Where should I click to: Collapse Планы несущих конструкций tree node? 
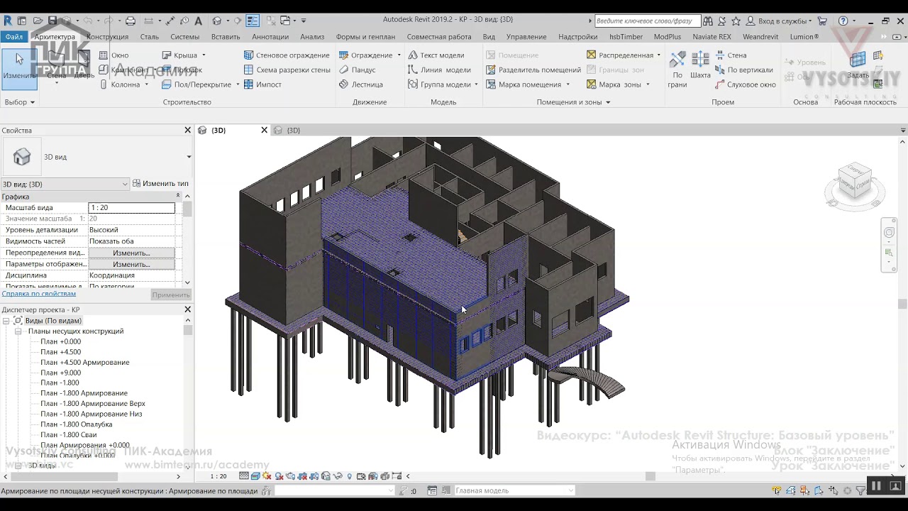point(20,331)
